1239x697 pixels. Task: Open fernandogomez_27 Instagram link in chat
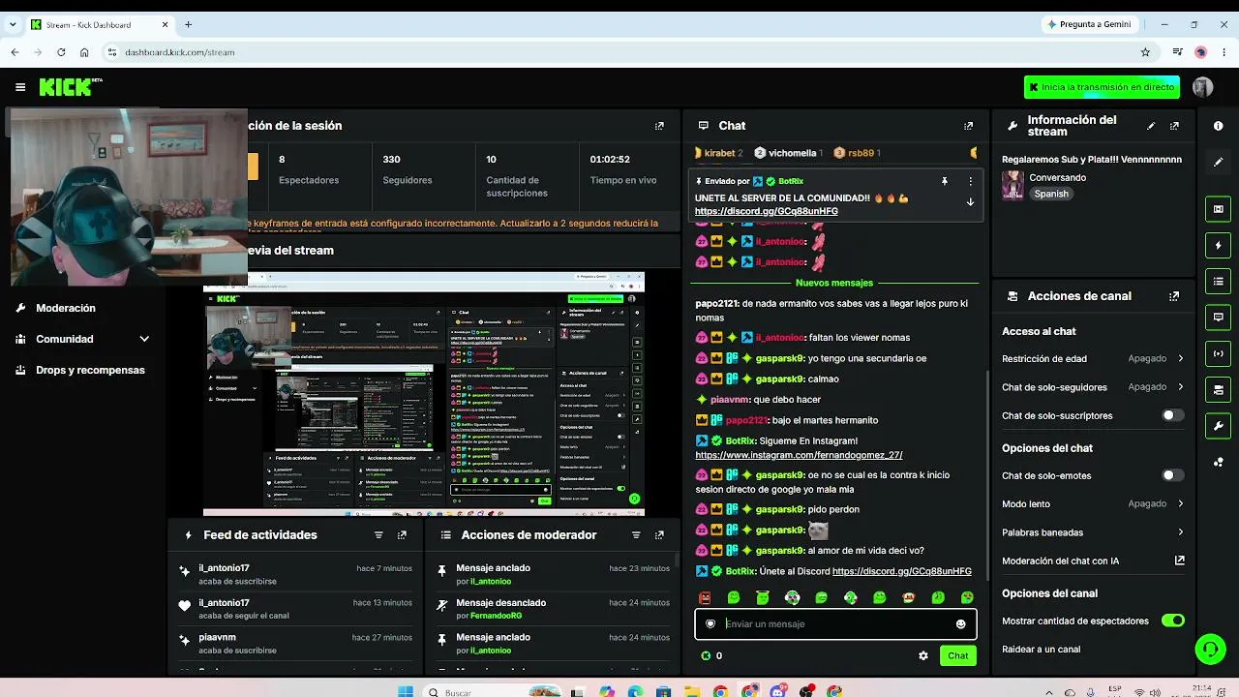click(x=799, y=455)
